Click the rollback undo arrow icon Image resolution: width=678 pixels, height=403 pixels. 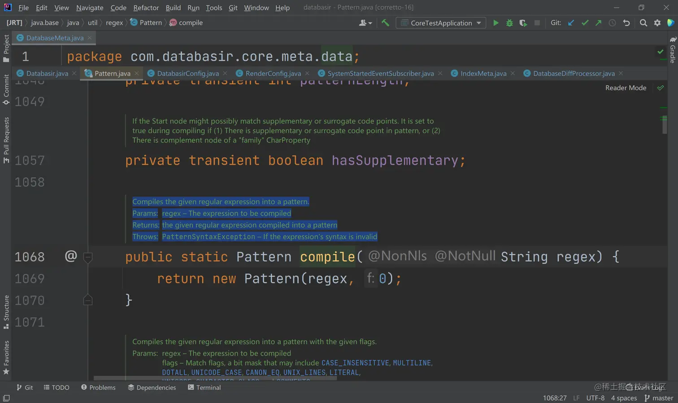tap(626, 23)
